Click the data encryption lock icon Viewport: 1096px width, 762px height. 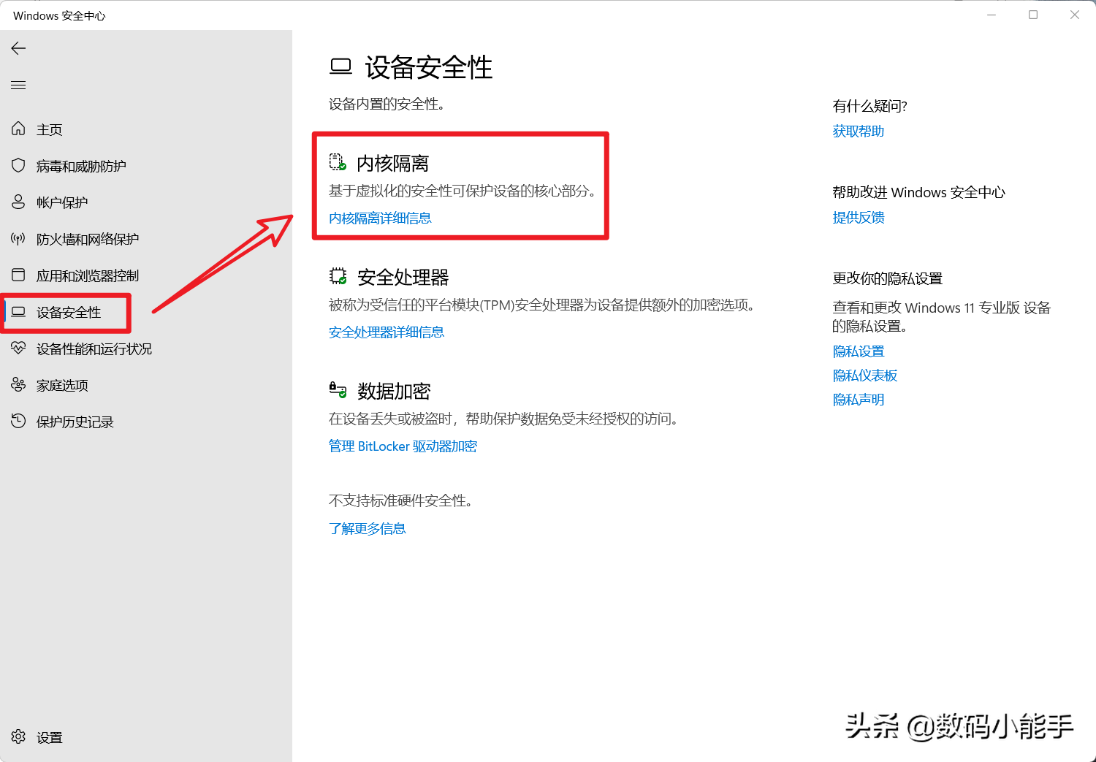point(338,390)
